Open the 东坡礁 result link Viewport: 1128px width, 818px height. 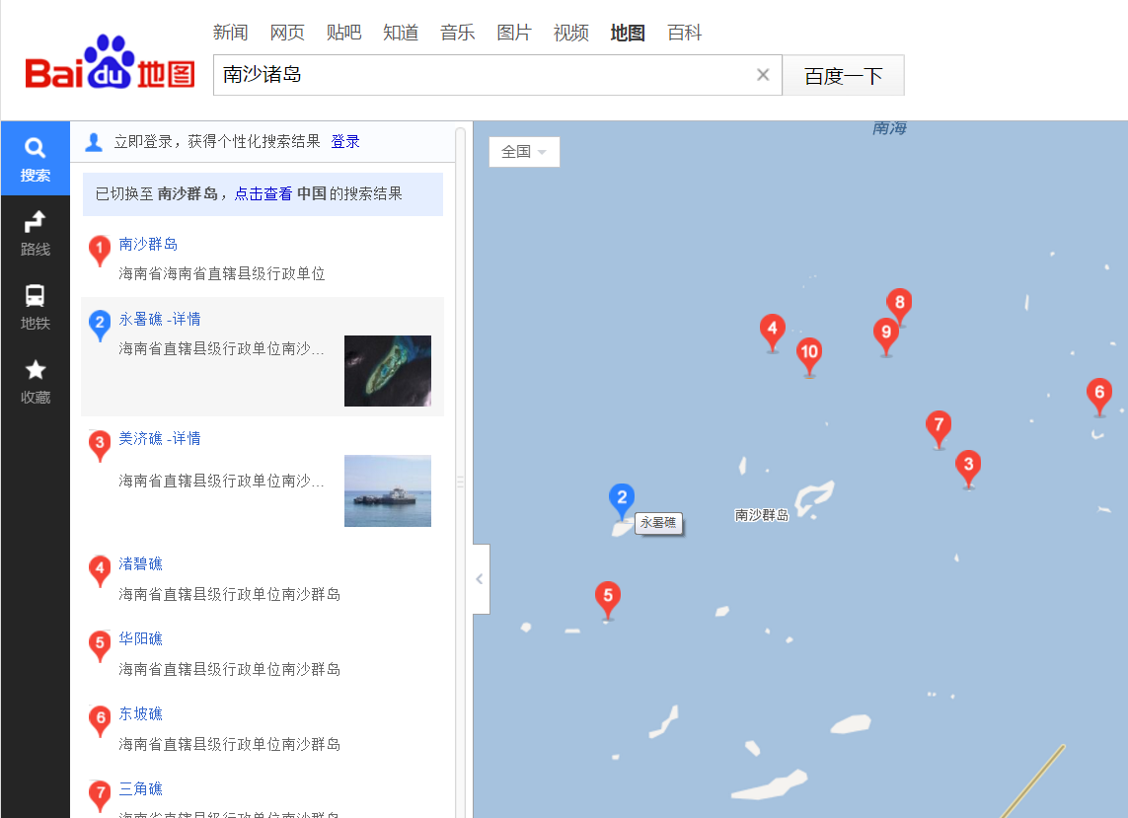click(x=141, y=713)
